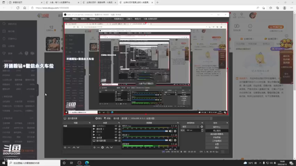Image resolution: width=296 pixels, height=166 pixels.
Task: Click the 停止推流 stop streaming button
Action: 217,131
